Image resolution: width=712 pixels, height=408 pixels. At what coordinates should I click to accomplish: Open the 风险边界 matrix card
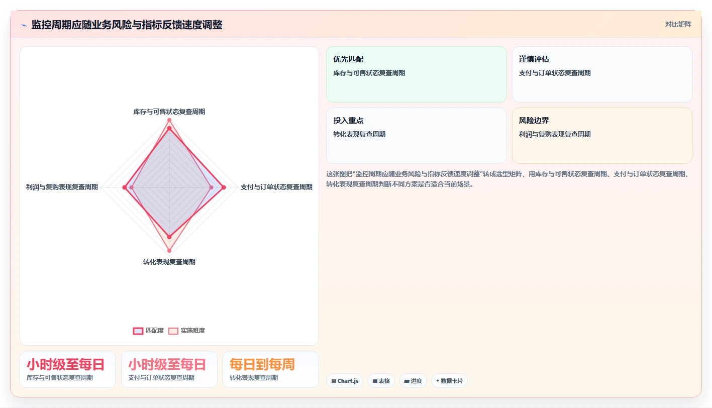[x=602, y=136]
